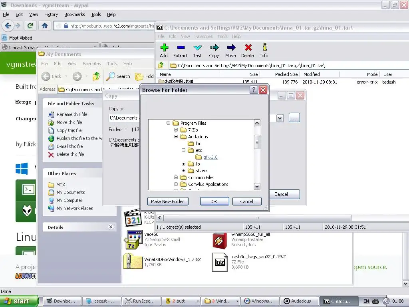Click Mypal browser forward arrow
Image resolution: width=409 pixels, height=307 pixels.
click(18, 26)
